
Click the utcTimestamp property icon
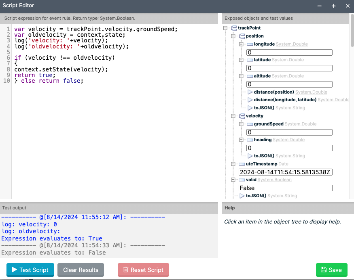click(x=242, y=164)
